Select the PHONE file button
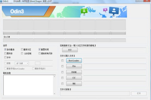Viewport: 151px width, 100px height. tap(74, 72)
